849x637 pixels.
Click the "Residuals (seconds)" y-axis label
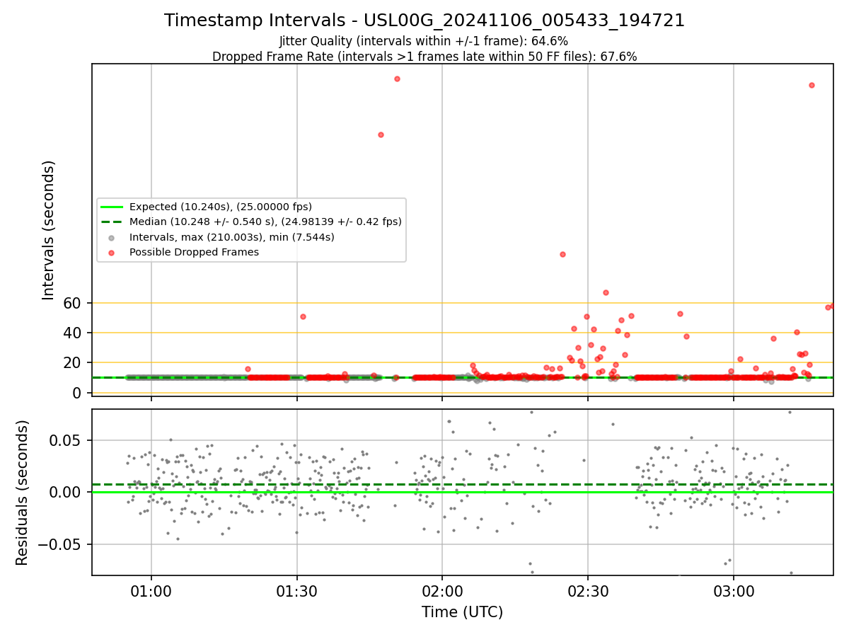tap(23, 492)
